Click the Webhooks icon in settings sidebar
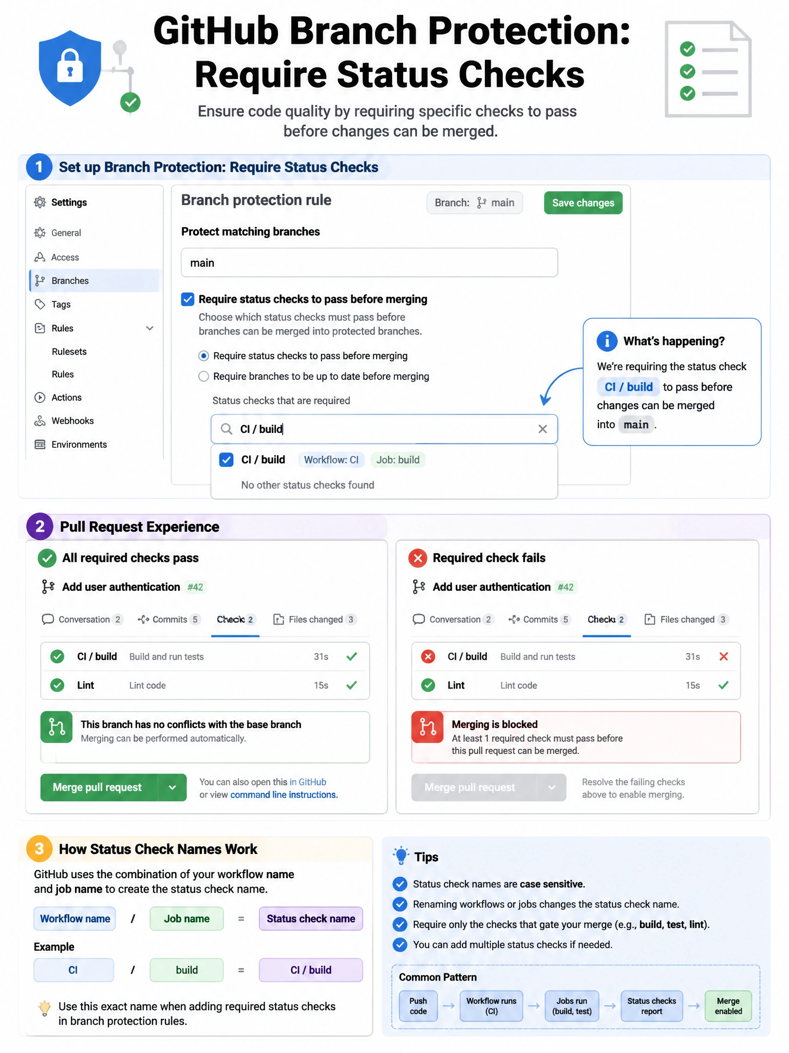 40,421
